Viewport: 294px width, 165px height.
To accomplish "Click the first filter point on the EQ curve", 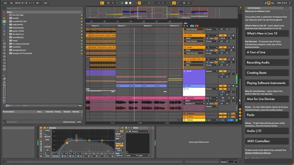I will 67,143.
